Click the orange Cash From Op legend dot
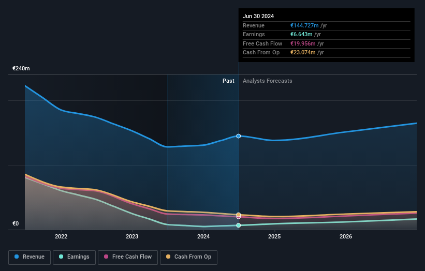The image size is (425, 271). (x=168, y=257)
